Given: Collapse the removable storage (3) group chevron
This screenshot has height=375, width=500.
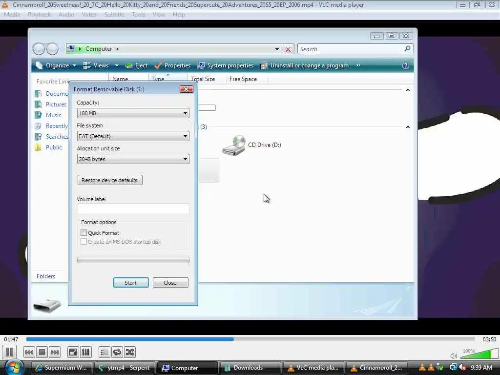Looking at the screenshot, I should [408, 127].
